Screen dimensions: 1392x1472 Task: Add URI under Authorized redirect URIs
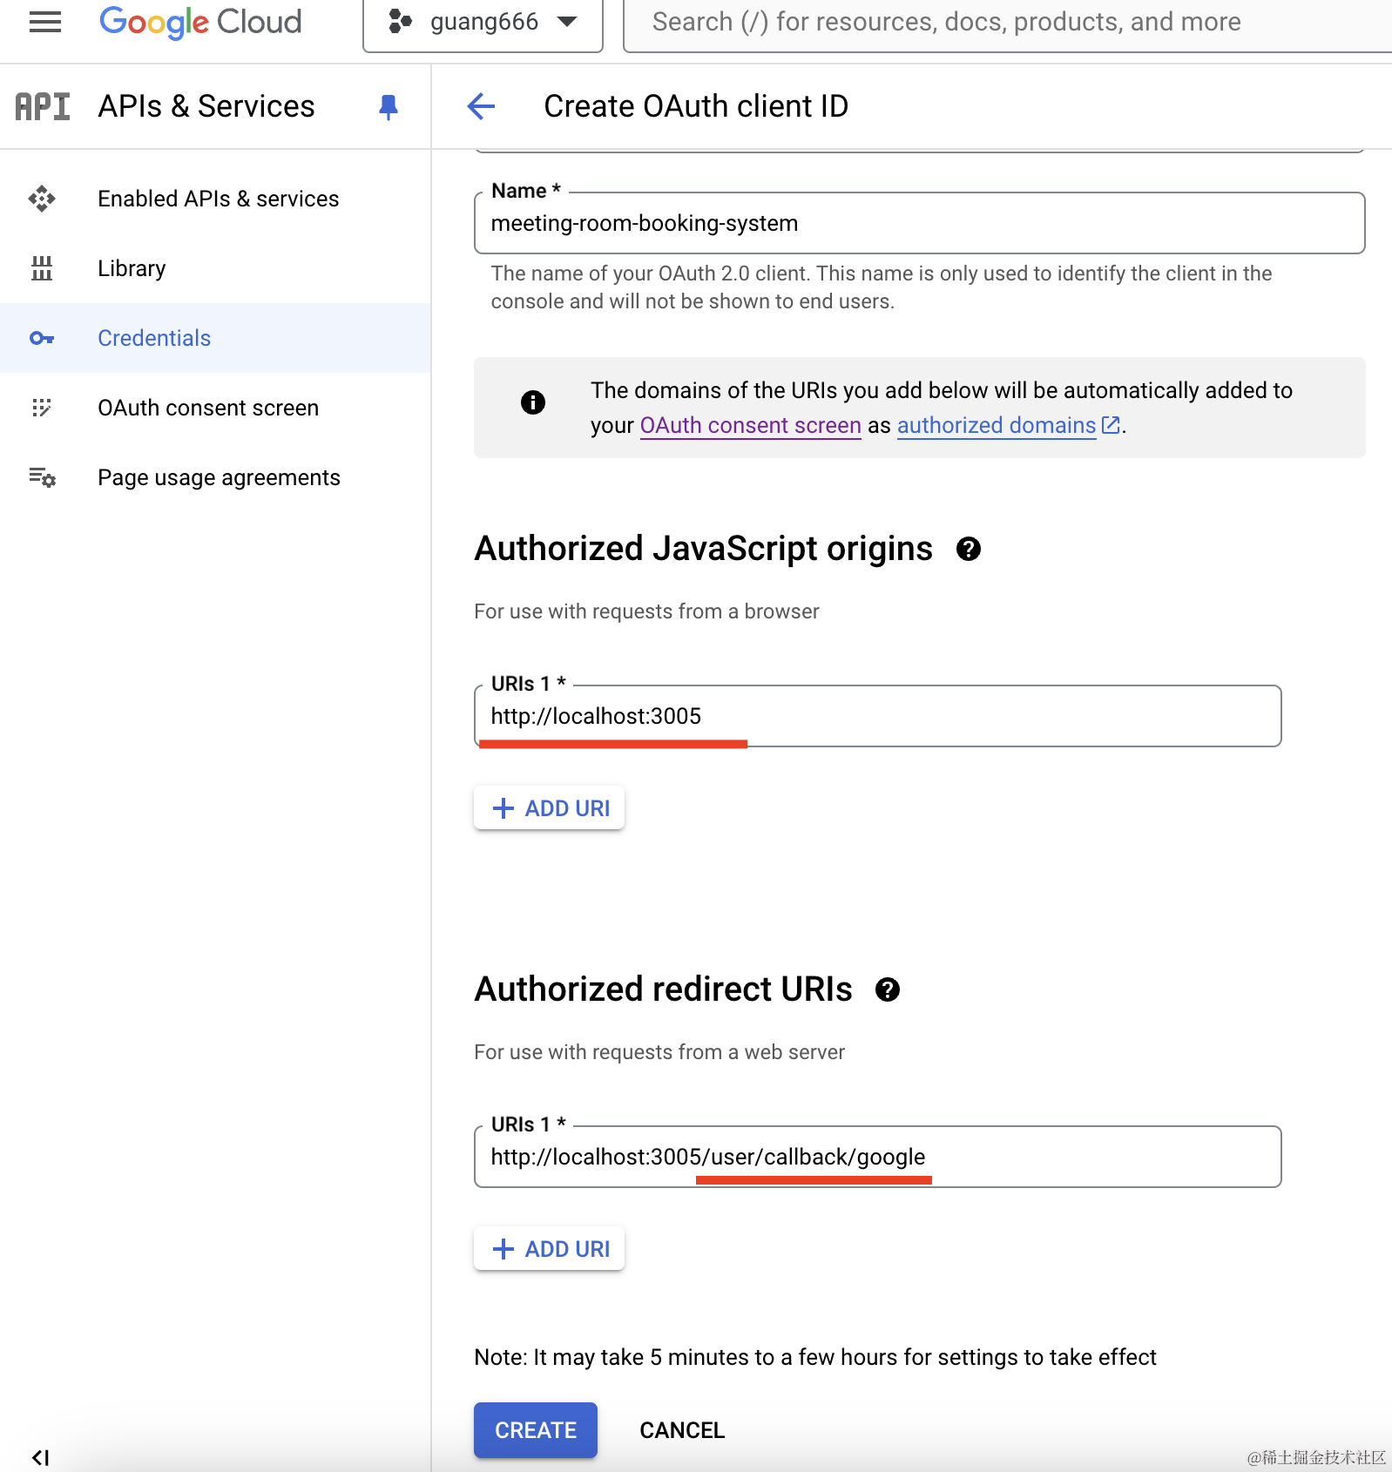pos(550,1249)
